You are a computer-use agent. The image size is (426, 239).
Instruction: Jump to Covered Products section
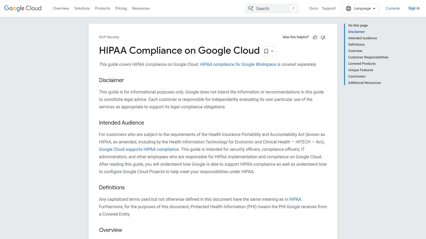(362, 63)
